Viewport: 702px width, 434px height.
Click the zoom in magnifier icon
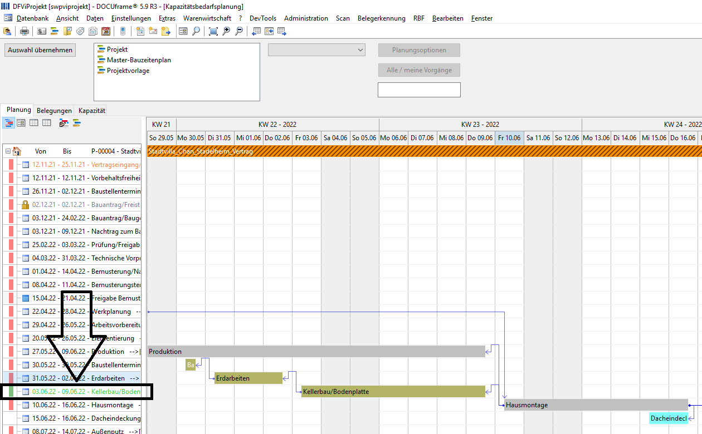pos(226,31)
